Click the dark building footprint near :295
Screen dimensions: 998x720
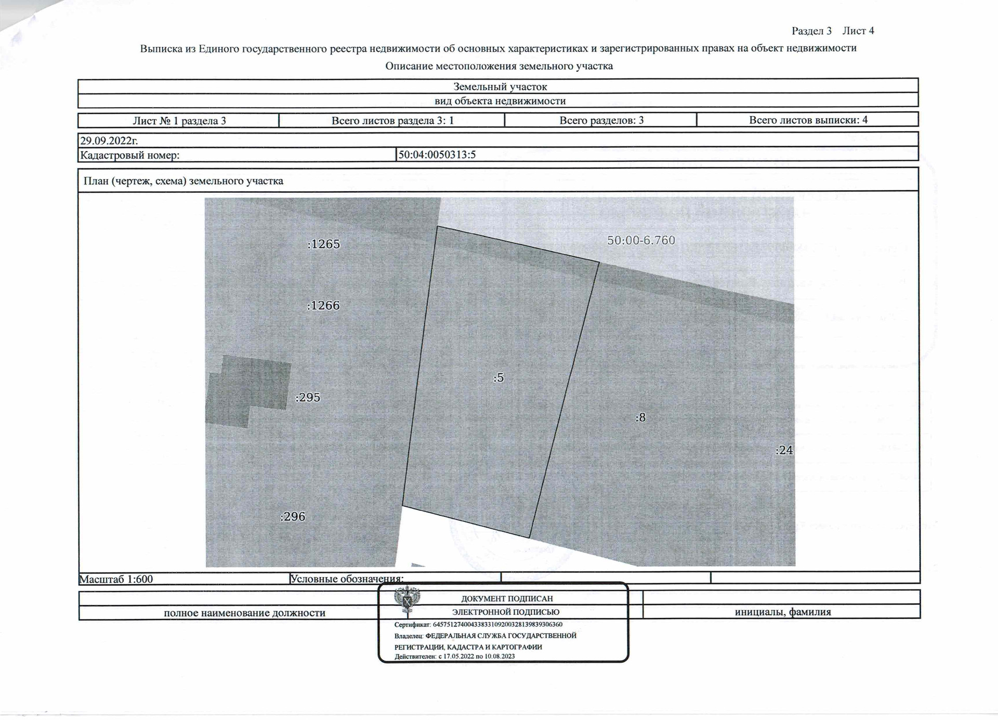pyautogui.click(x=249, y=389)
